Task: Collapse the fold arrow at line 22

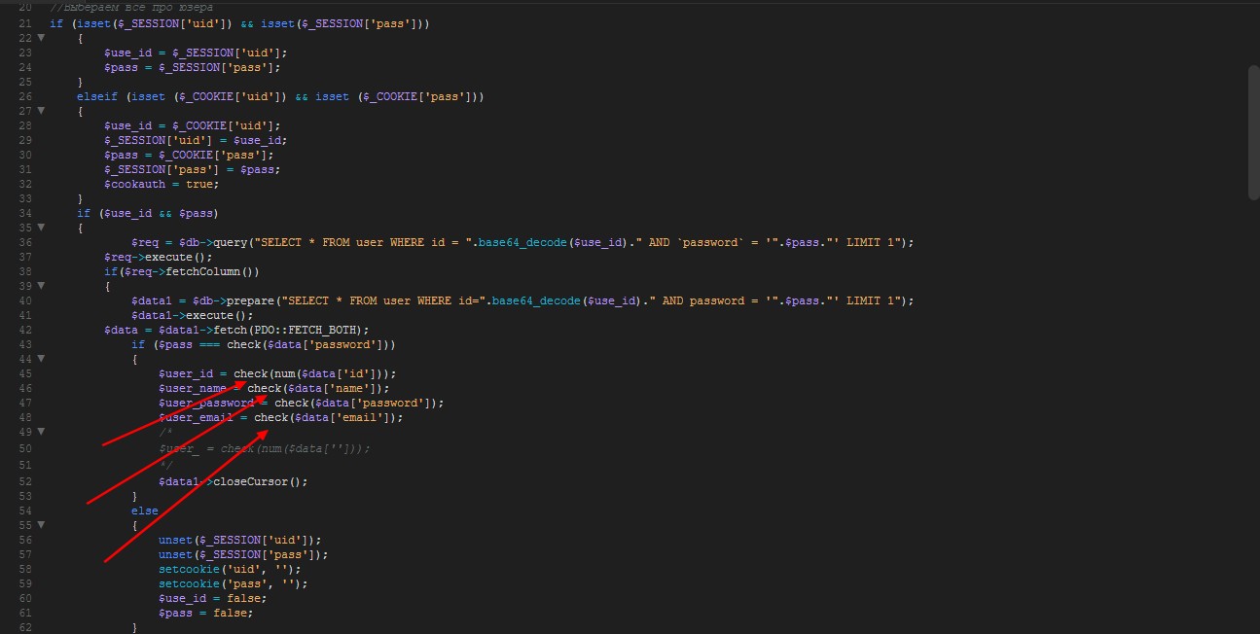Action: 41,37
